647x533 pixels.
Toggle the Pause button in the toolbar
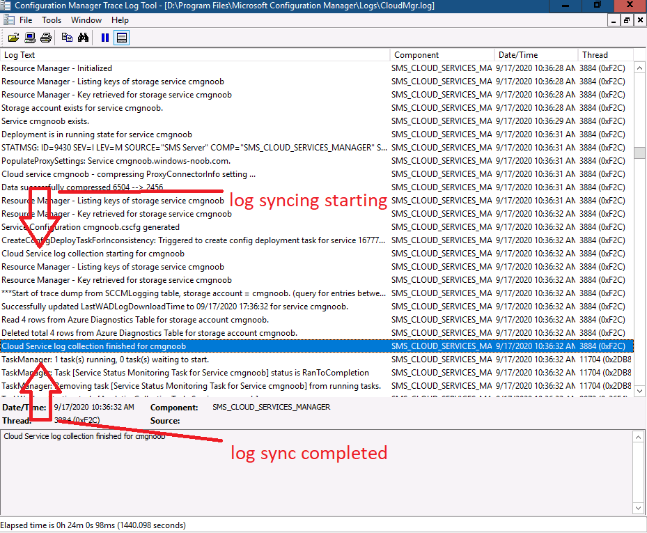pos(105,38)
